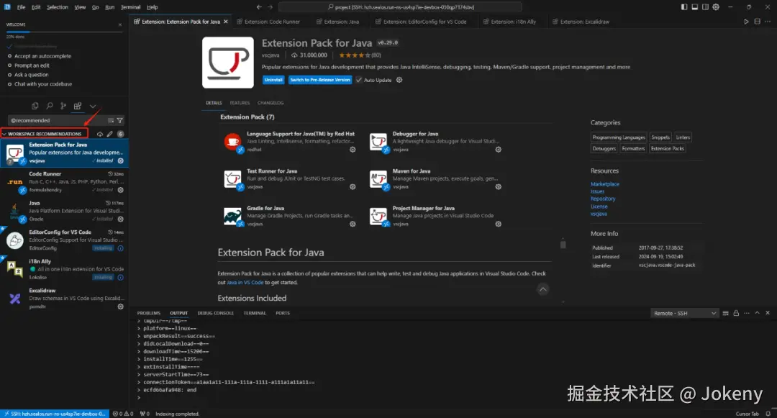The width and height of the screenshot is (777, 418).
Task: Open editor More Actions ellipsis
Action: 768,22
